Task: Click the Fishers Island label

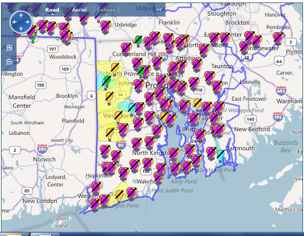Action: 61,222
